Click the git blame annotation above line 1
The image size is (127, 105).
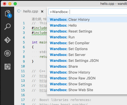(x=39, y=19)
